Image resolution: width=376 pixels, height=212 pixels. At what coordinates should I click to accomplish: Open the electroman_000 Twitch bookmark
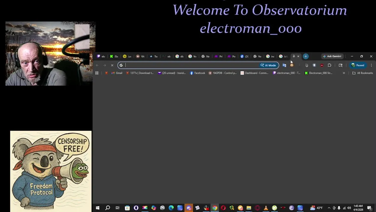coord(286,73)
